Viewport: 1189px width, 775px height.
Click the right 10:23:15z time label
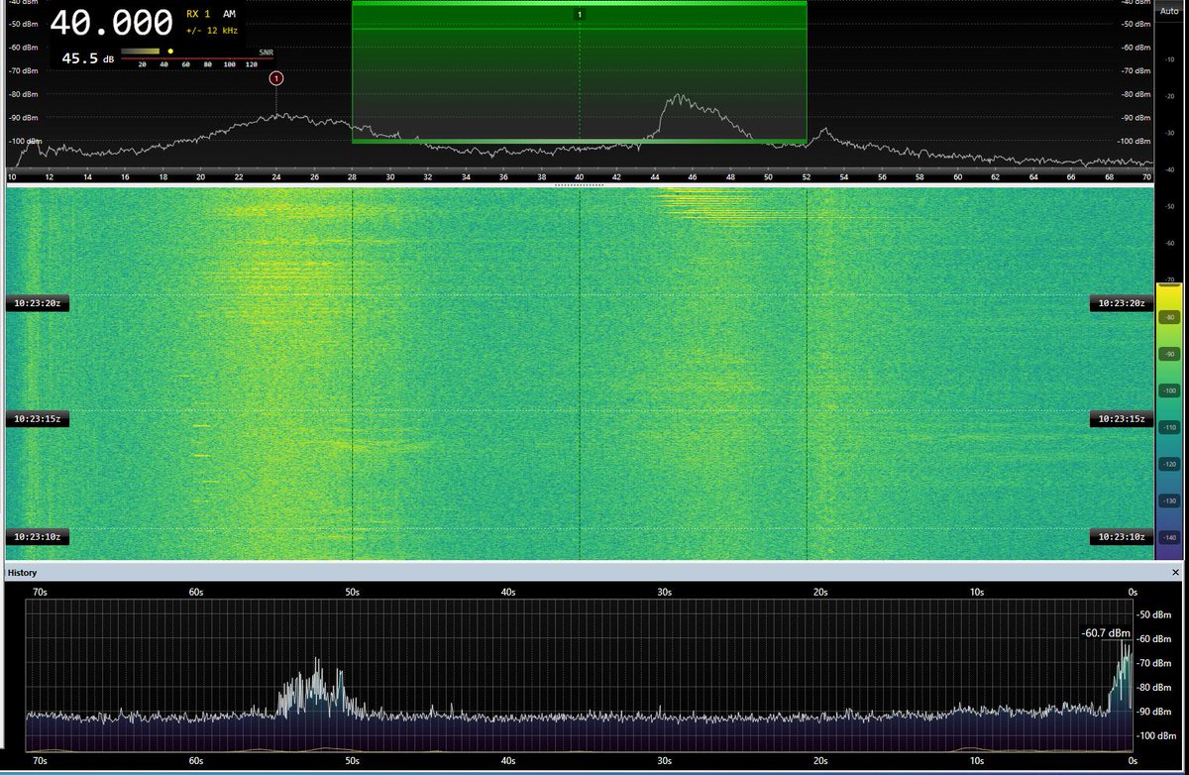(1120, 419)
